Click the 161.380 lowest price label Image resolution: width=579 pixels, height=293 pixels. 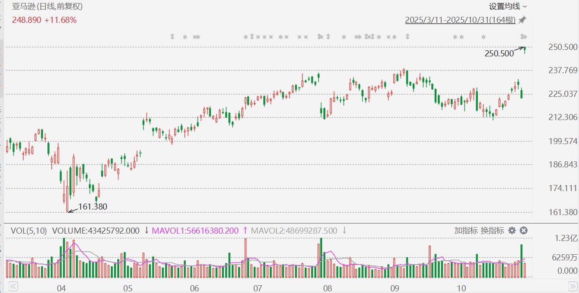coord(92,207)
